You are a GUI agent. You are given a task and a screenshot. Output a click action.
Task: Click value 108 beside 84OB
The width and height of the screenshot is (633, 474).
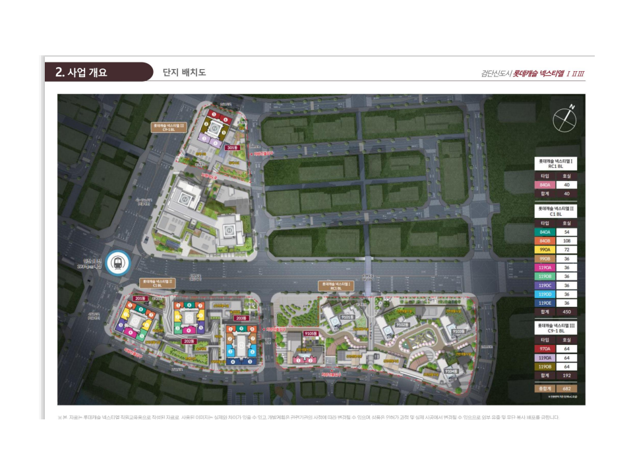click(x=566, y=241)
